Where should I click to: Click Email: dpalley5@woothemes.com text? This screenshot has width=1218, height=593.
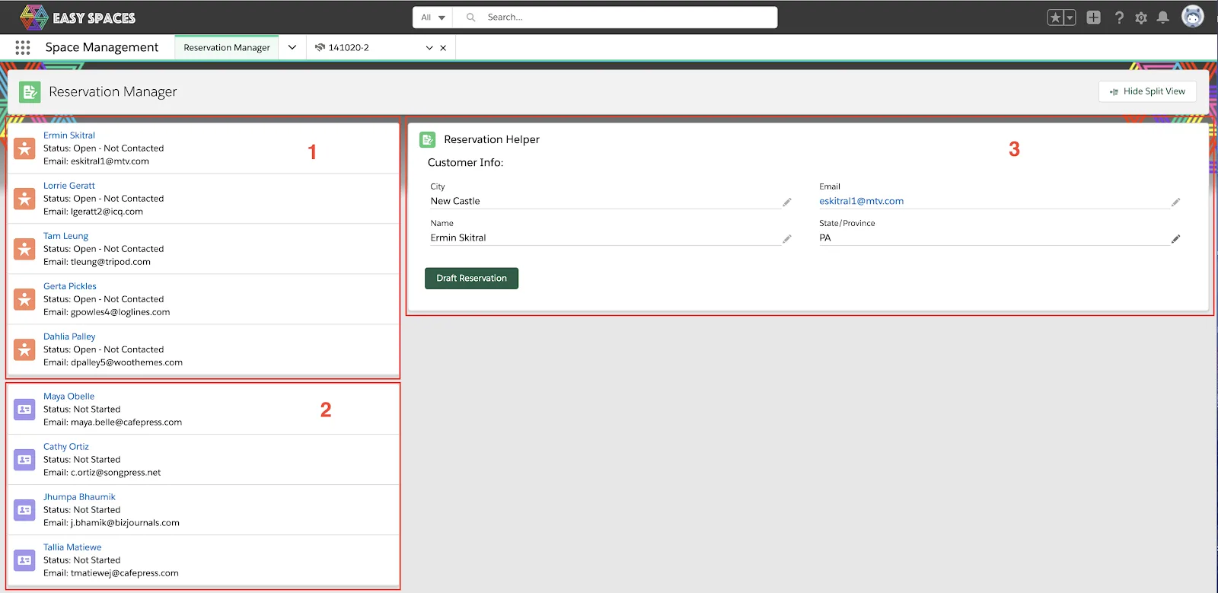tap(113, 362)
